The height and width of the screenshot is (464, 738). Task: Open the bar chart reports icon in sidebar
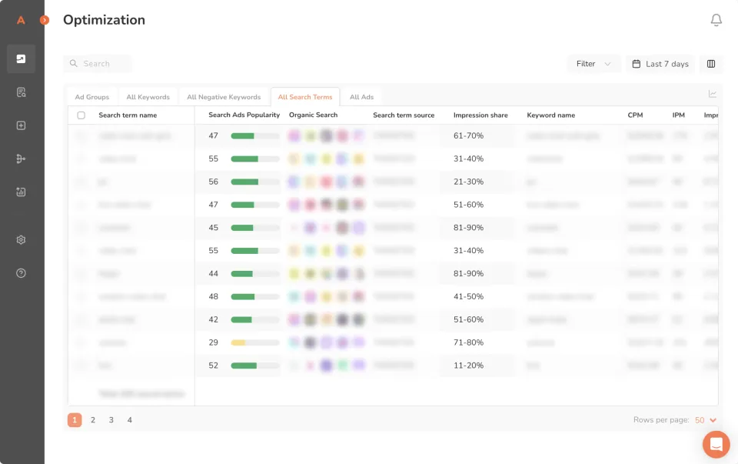[22, 192]
